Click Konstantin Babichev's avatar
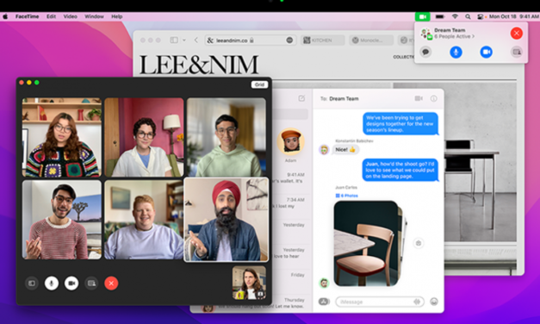 click(324, 150)
